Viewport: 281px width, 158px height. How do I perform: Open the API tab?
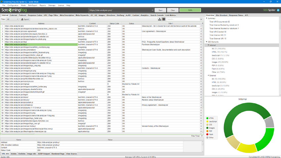coord(246,15)
